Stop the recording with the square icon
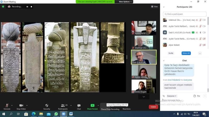The width and height of the screenshot is (209, 117). click(x=31, y=6)
